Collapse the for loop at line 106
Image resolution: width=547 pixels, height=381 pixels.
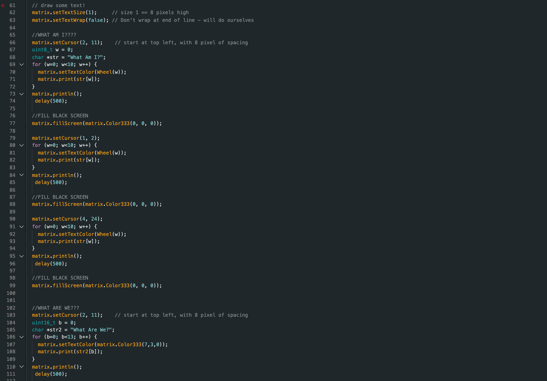(21, 337)
